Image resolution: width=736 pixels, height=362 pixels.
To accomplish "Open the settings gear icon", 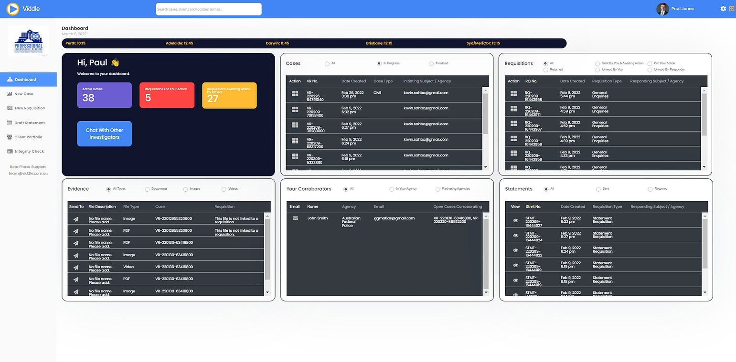I will [x=723, y=9].
